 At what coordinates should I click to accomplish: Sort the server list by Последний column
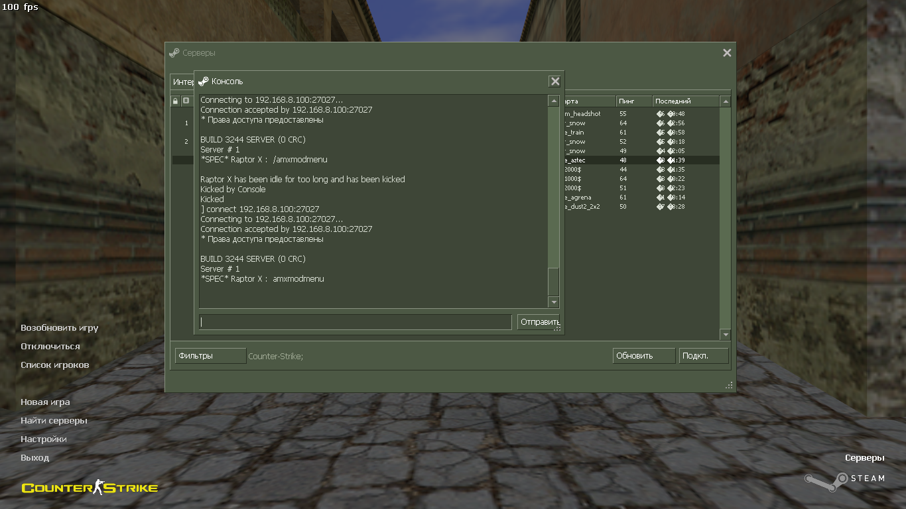686,101
